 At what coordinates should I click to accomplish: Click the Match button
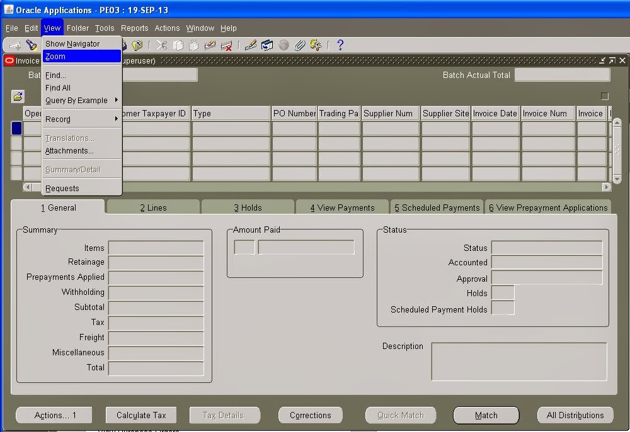[486, 415]
